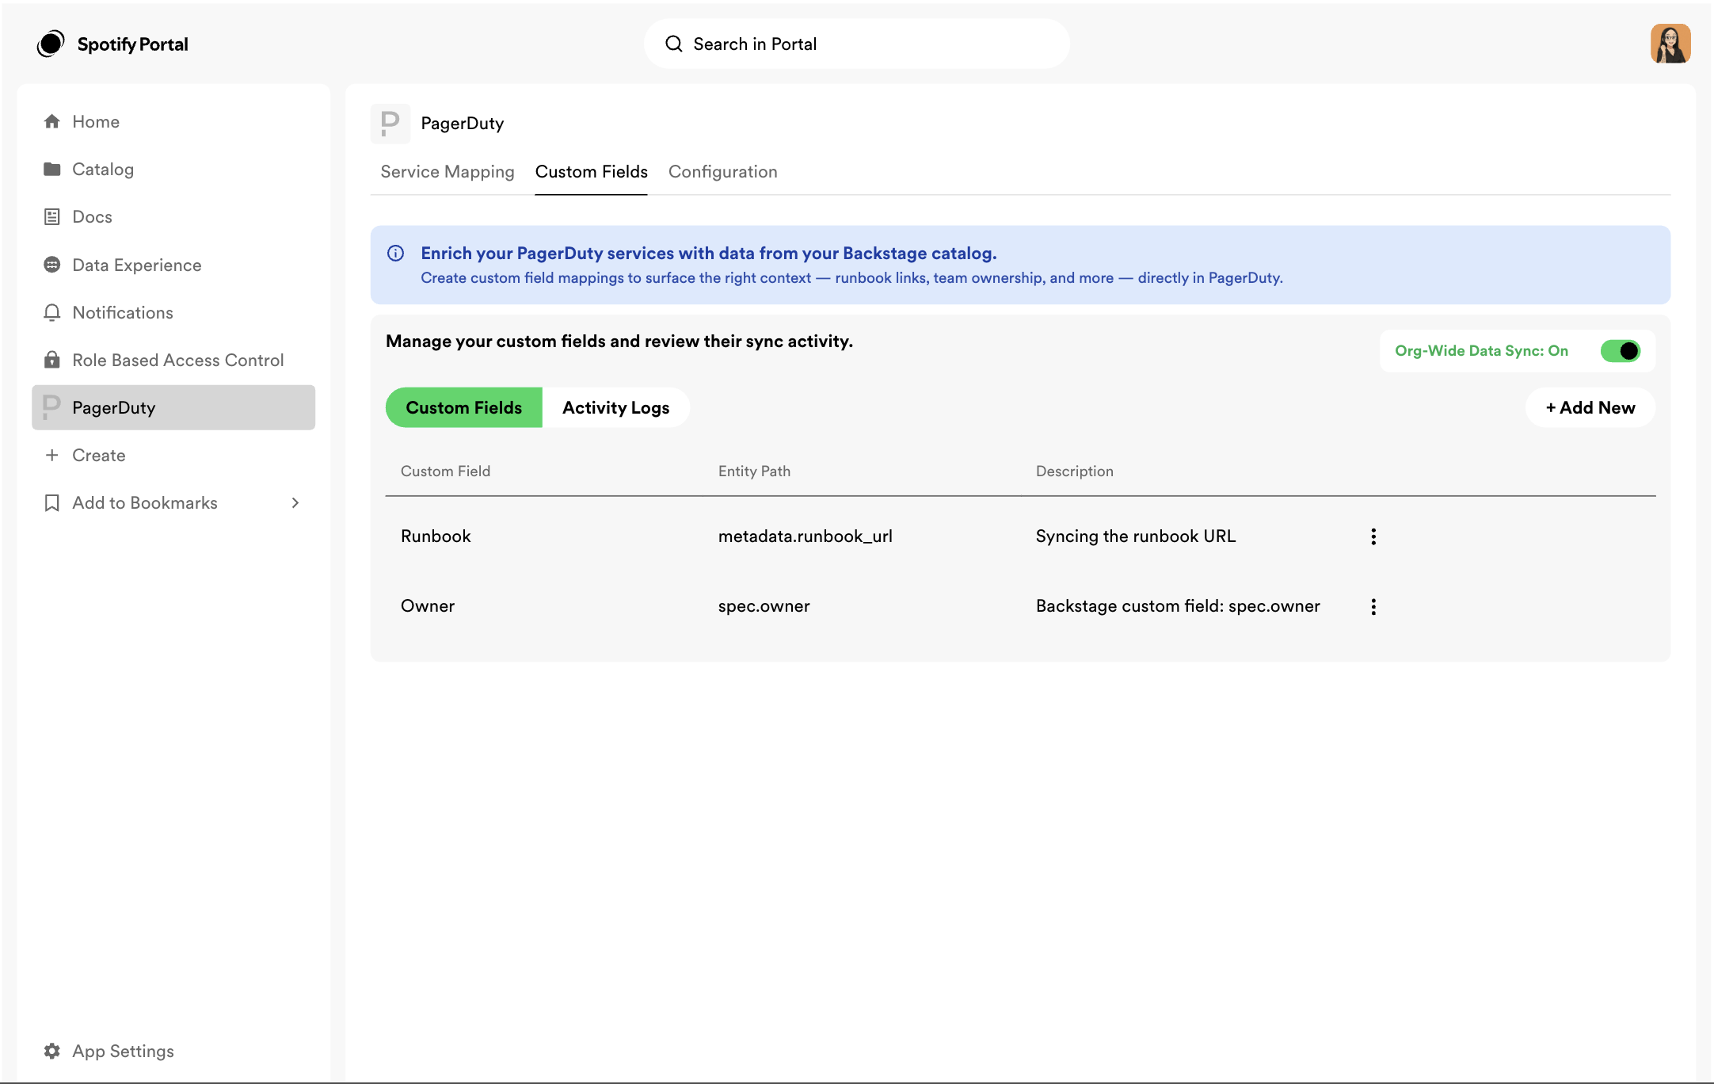The height and width of the screenshot is (1084, 1714).
Task: Focus the Search in Portal field
Action: tap(857, 44)
